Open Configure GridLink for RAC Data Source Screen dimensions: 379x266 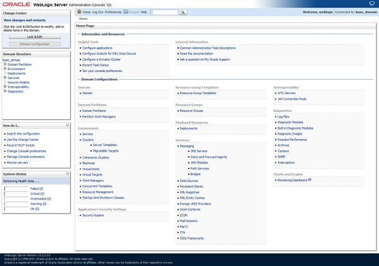pyautogui.click(x=109, y=54)
